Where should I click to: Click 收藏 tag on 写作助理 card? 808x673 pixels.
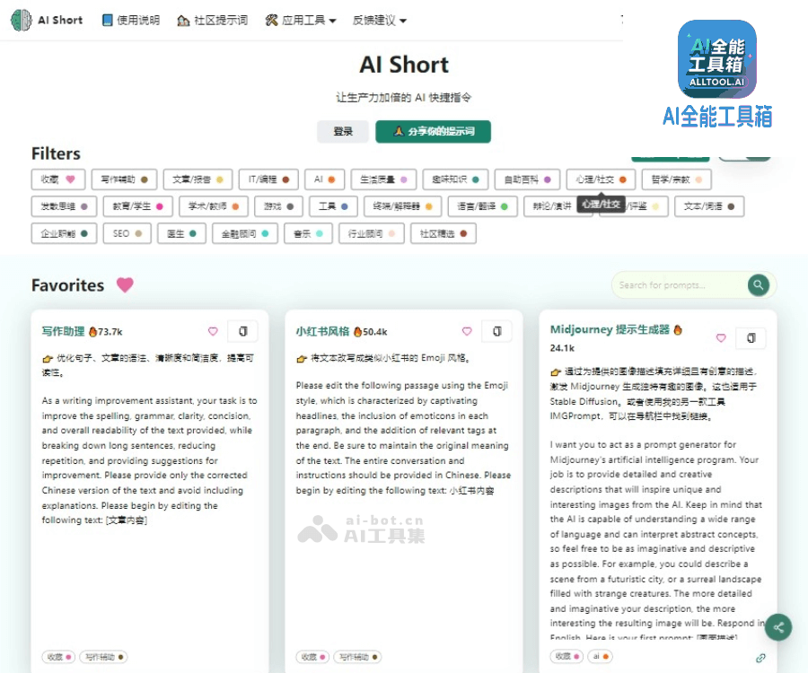58,657
